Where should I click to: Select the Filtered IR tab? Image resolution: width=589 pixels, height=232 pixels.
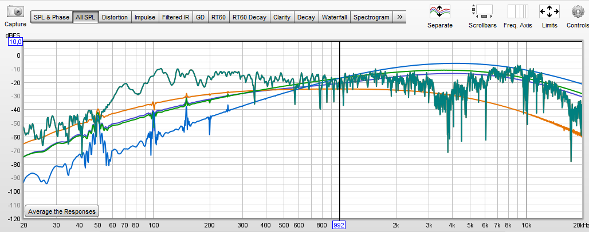pyautogui.click(x=175, y=17)
